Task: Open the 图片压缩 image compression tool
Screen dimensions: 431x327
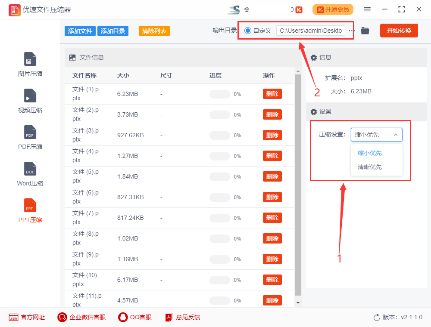Action: [30, 64]
